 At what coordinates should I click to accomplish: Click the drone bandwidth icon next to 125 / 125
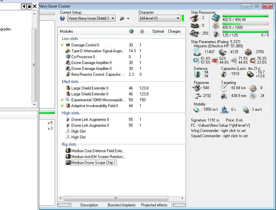216,34
